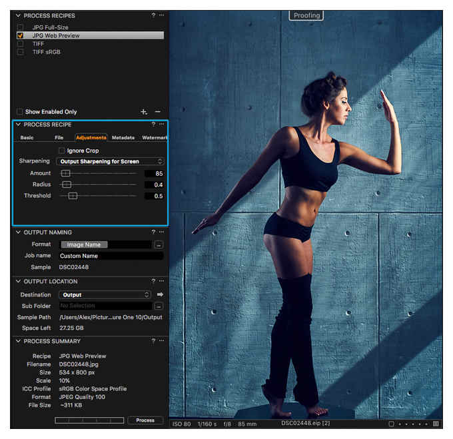Click the Image Name token in Format

(x=84, y=244)
